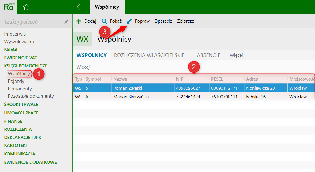The height and width of the screenshot is (172, 315).
Task: Open a new tab with the plus icon
Action: pos(134,7)
